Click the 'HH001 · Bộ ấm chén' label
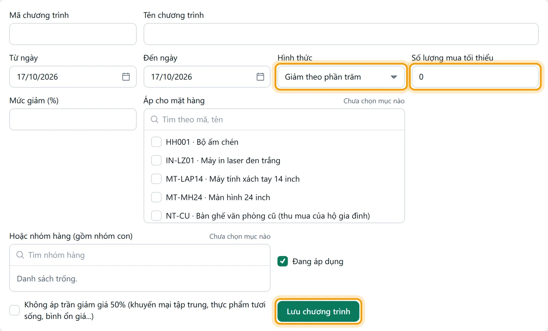This screenshot has height=331, width=548. coord(202,142)
